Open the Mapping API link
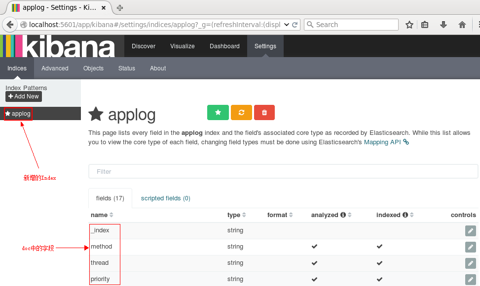Image resolution: width=480 pixels, height=286 pixels. tap(382, 142)
